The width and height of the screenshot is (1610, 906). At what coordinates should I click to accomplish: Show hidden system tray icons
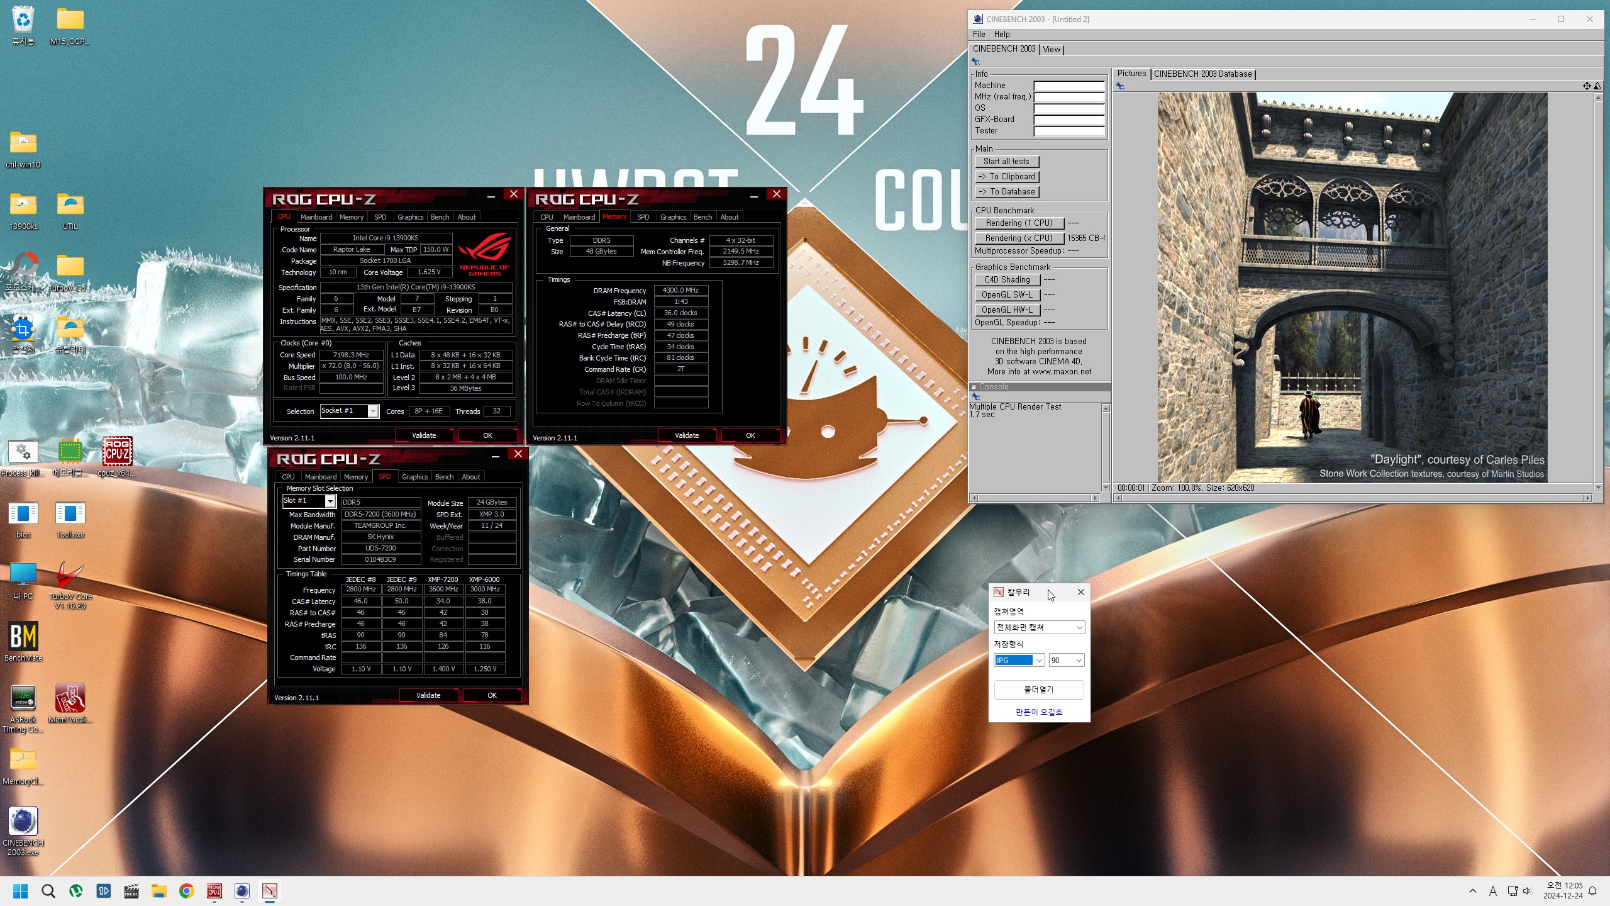click(x=1472, y=891)
